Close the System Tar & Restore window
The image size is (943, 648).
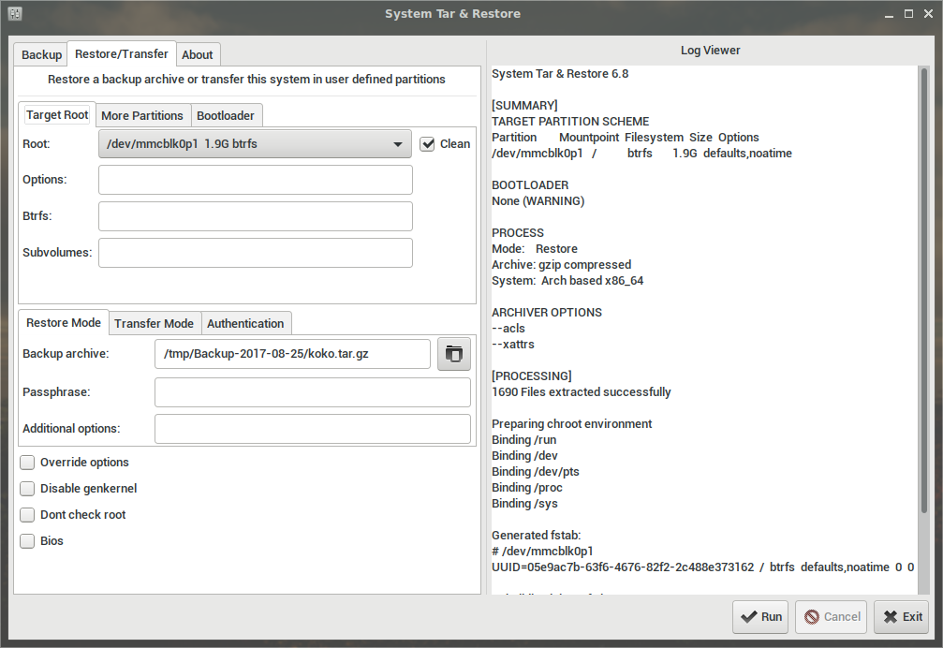(x=929, y=14)
